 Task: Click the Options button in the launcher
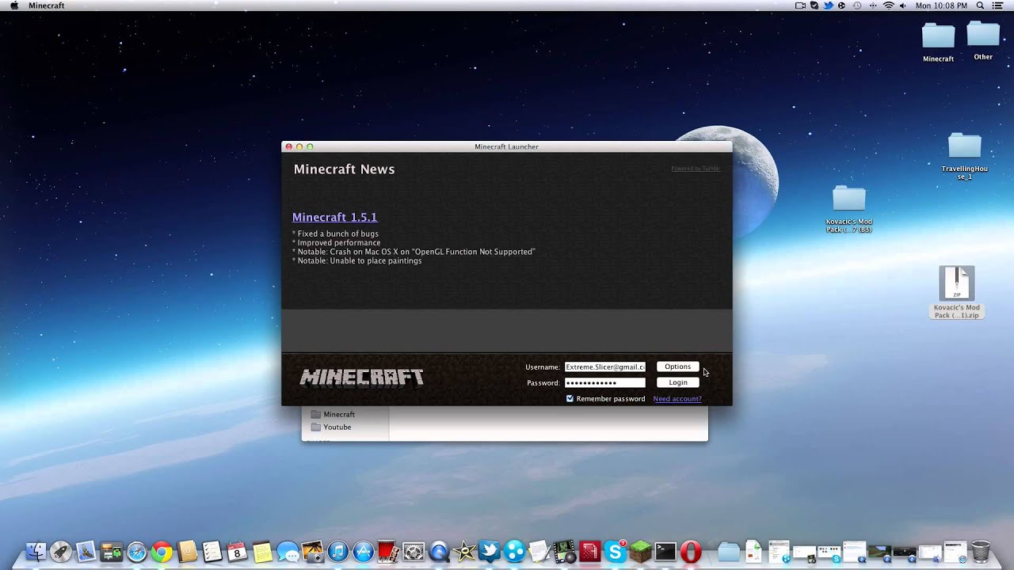pyautogui.click(x=677, y=367)
